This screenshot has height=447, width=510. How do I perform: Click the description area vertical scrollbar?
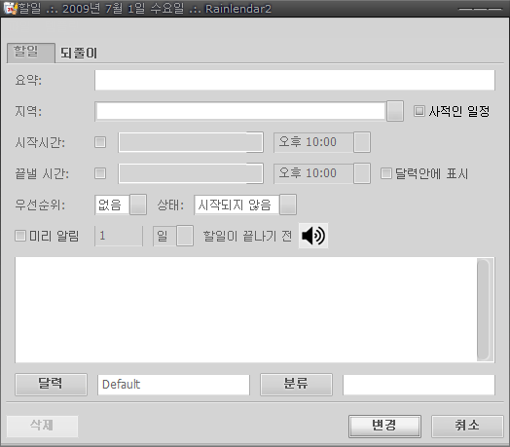[x=484, y=310]
